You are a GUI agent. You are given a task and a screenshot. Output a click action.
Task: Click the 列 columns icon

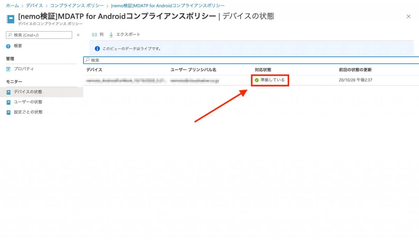pyautogui.click(x=94, y=35)
